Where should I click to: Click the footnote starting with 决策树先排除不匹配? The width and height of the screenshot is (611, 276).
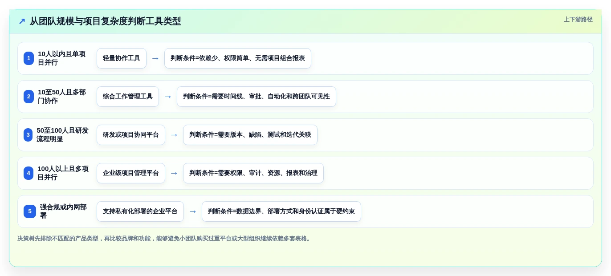[165, 239]
